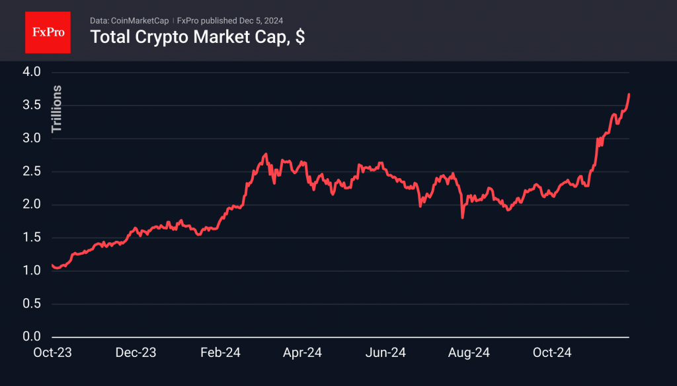The height and width of the screenshot is (386, 677).
Task: Click the chart title 'Total Crypto Market Cap, $'
Action: (197, 38)
